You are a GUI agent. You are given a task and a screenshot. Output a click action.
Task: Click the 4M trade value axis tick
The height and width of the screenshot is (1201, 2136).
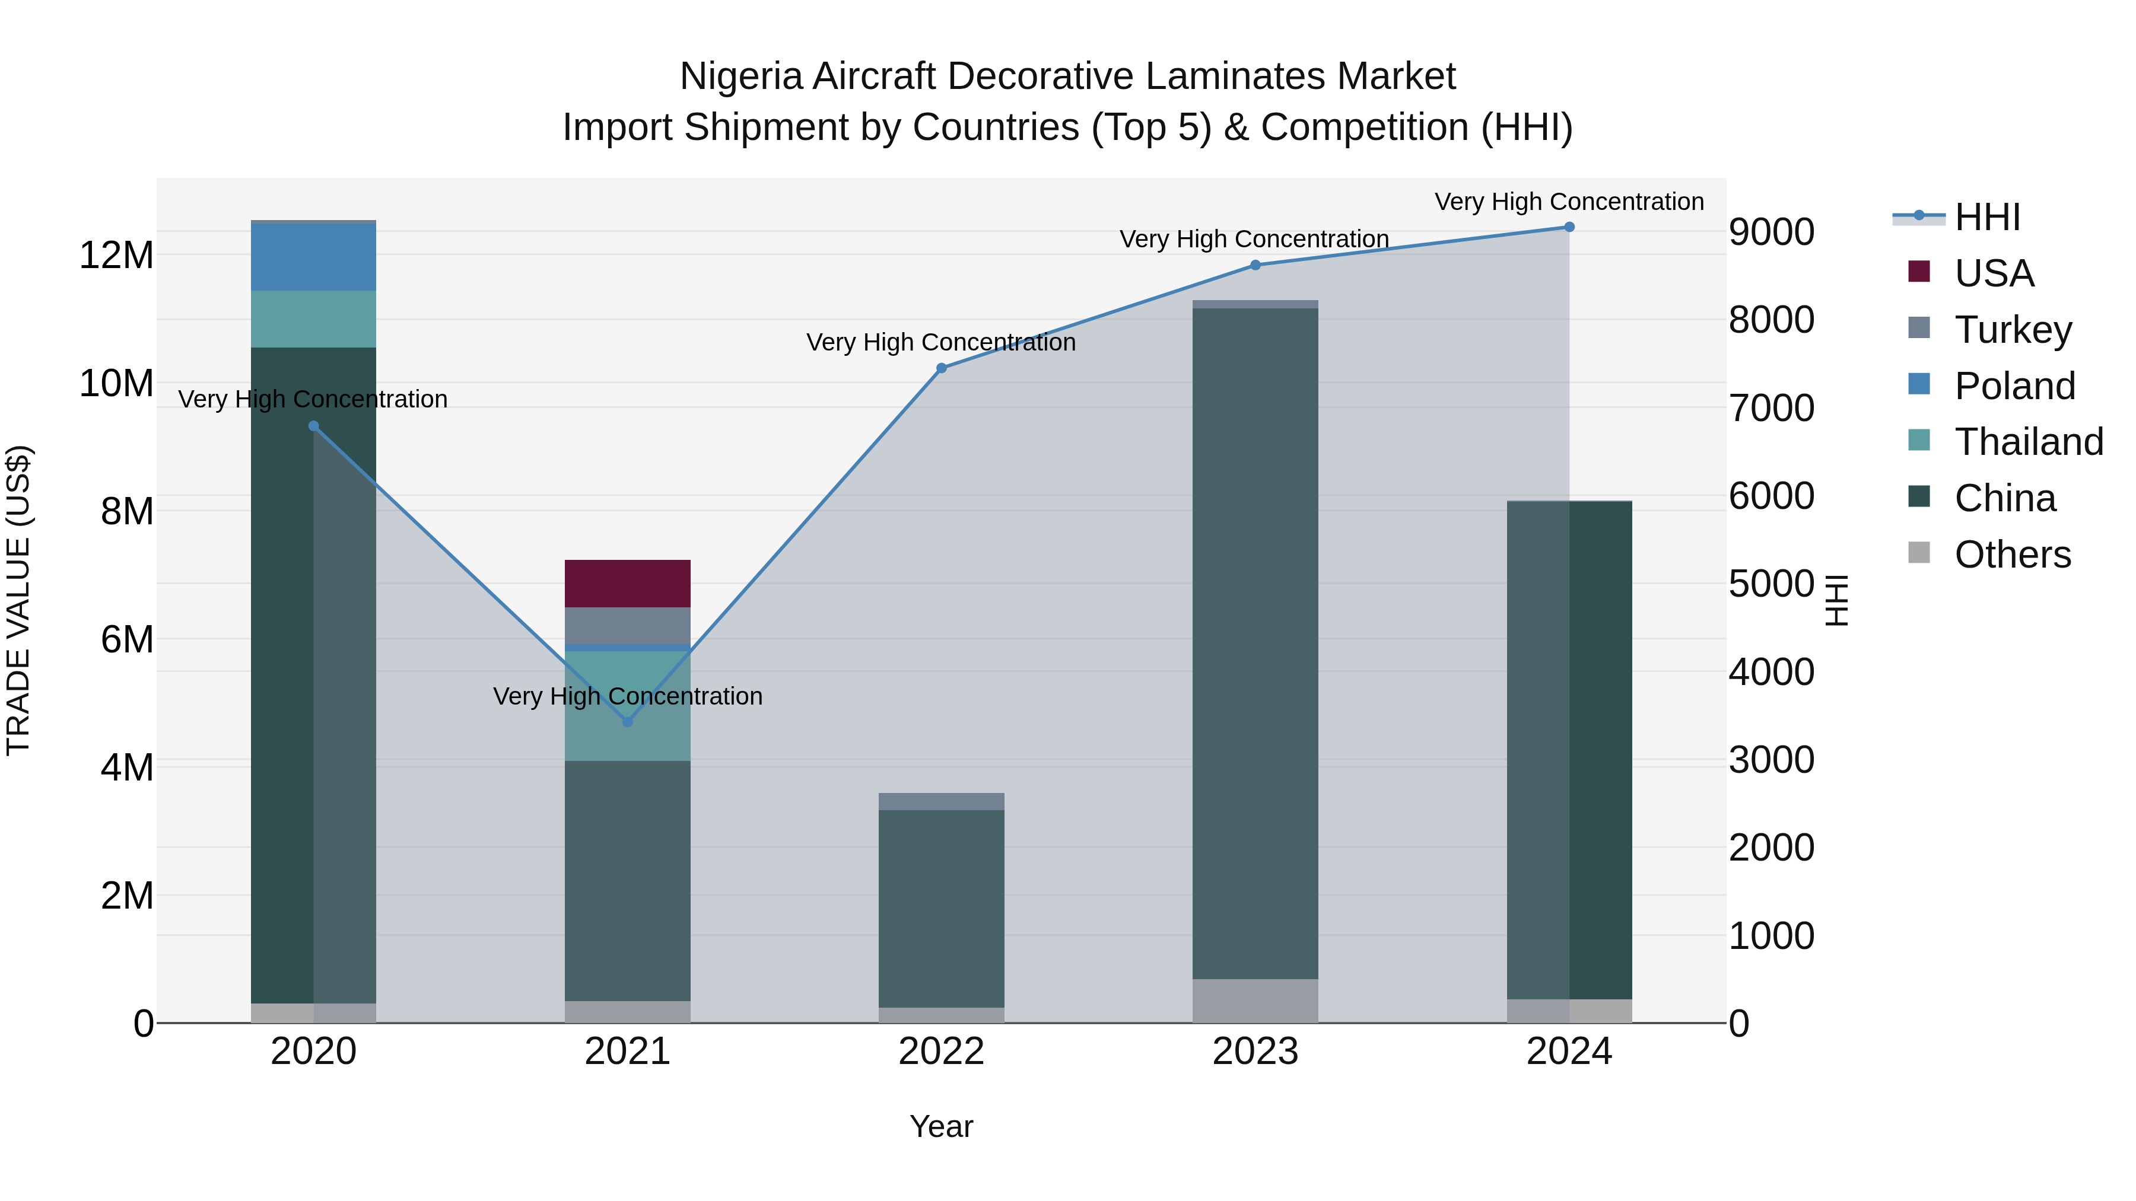coord(127,767)
